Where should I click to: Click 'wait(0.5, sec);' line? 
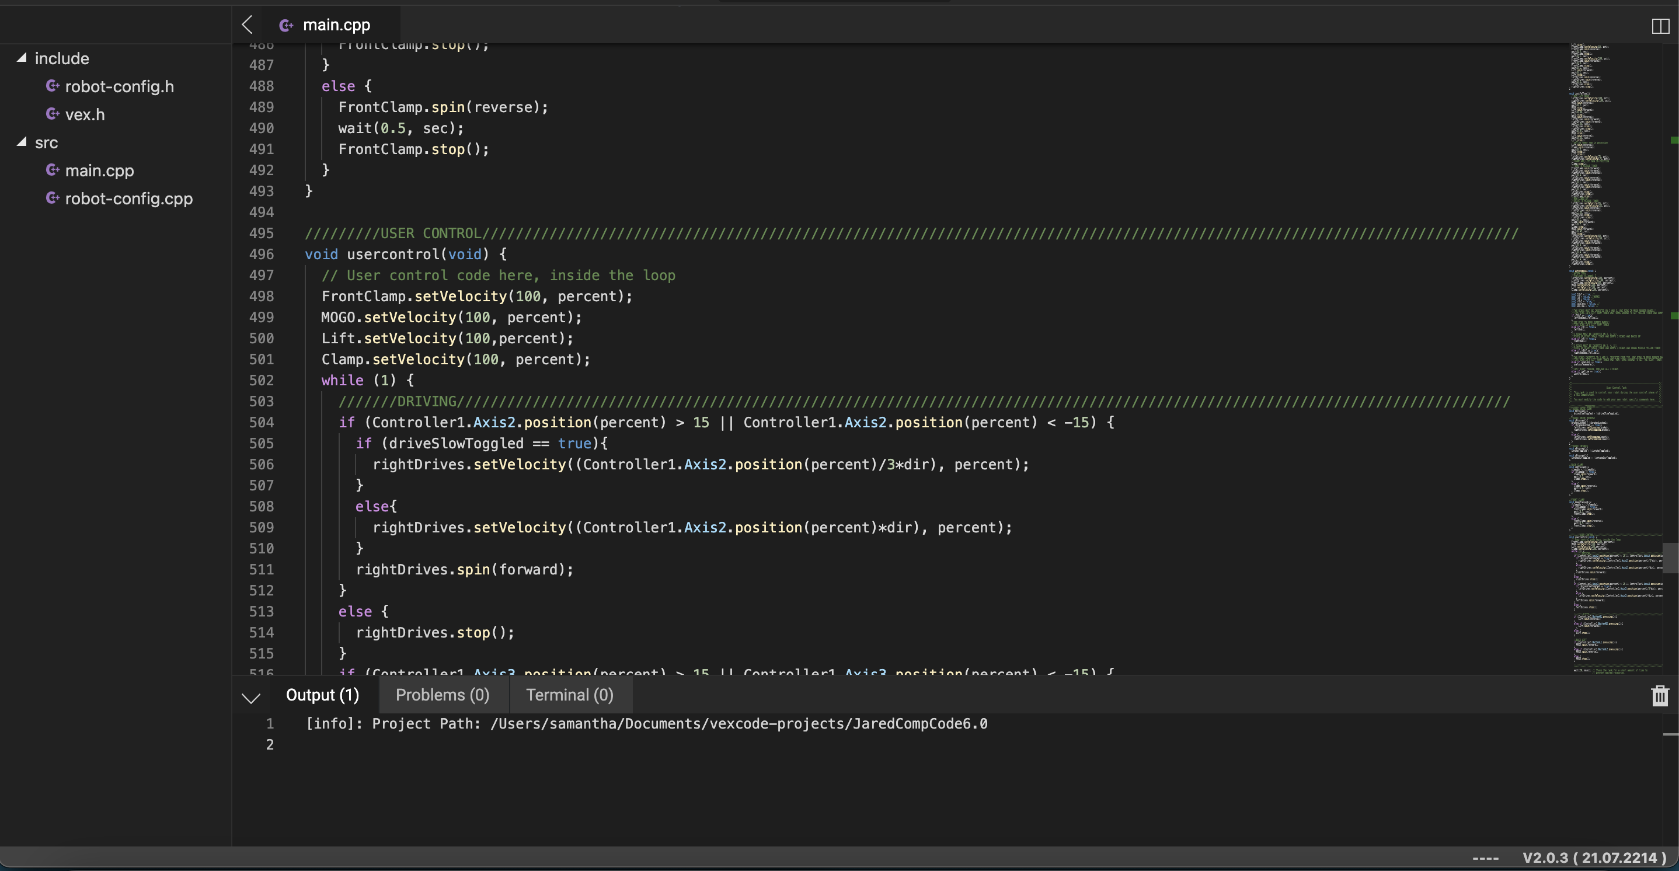pyautogui.click(x=401, y=128)
